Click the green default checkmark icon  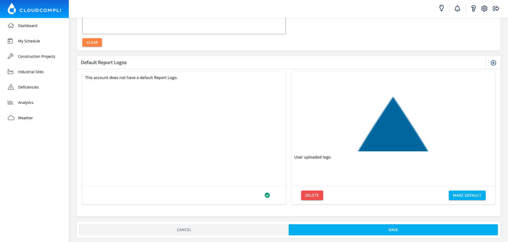click(267, 195)
